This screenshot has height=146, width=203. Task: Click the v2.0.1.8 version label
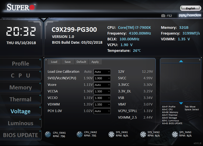pyautogui.click(x=197, y=143)
